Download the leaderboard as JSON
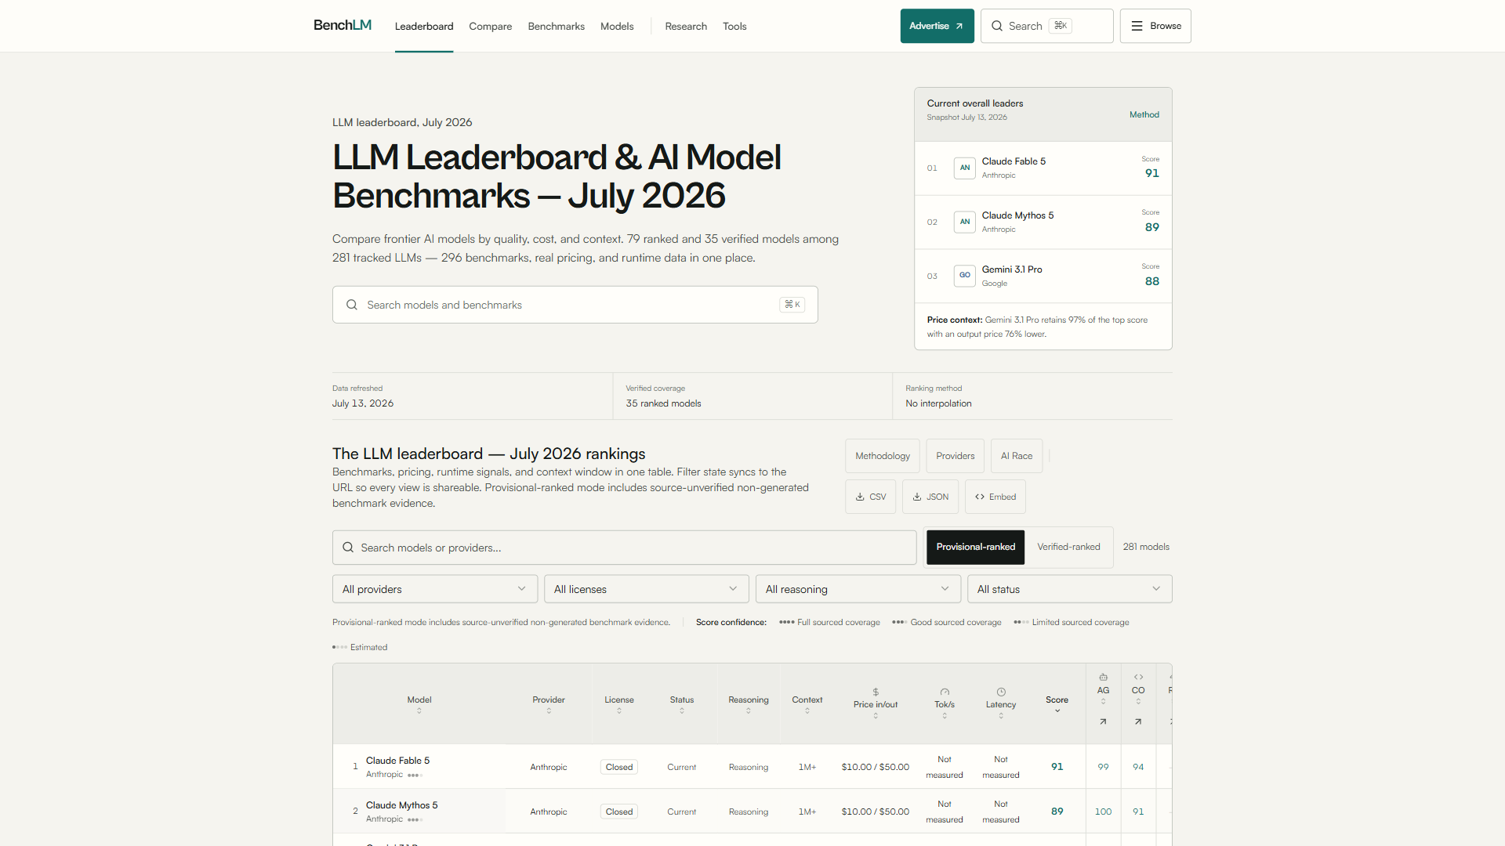Screen dimensions: 1505x846 [930, 497]
